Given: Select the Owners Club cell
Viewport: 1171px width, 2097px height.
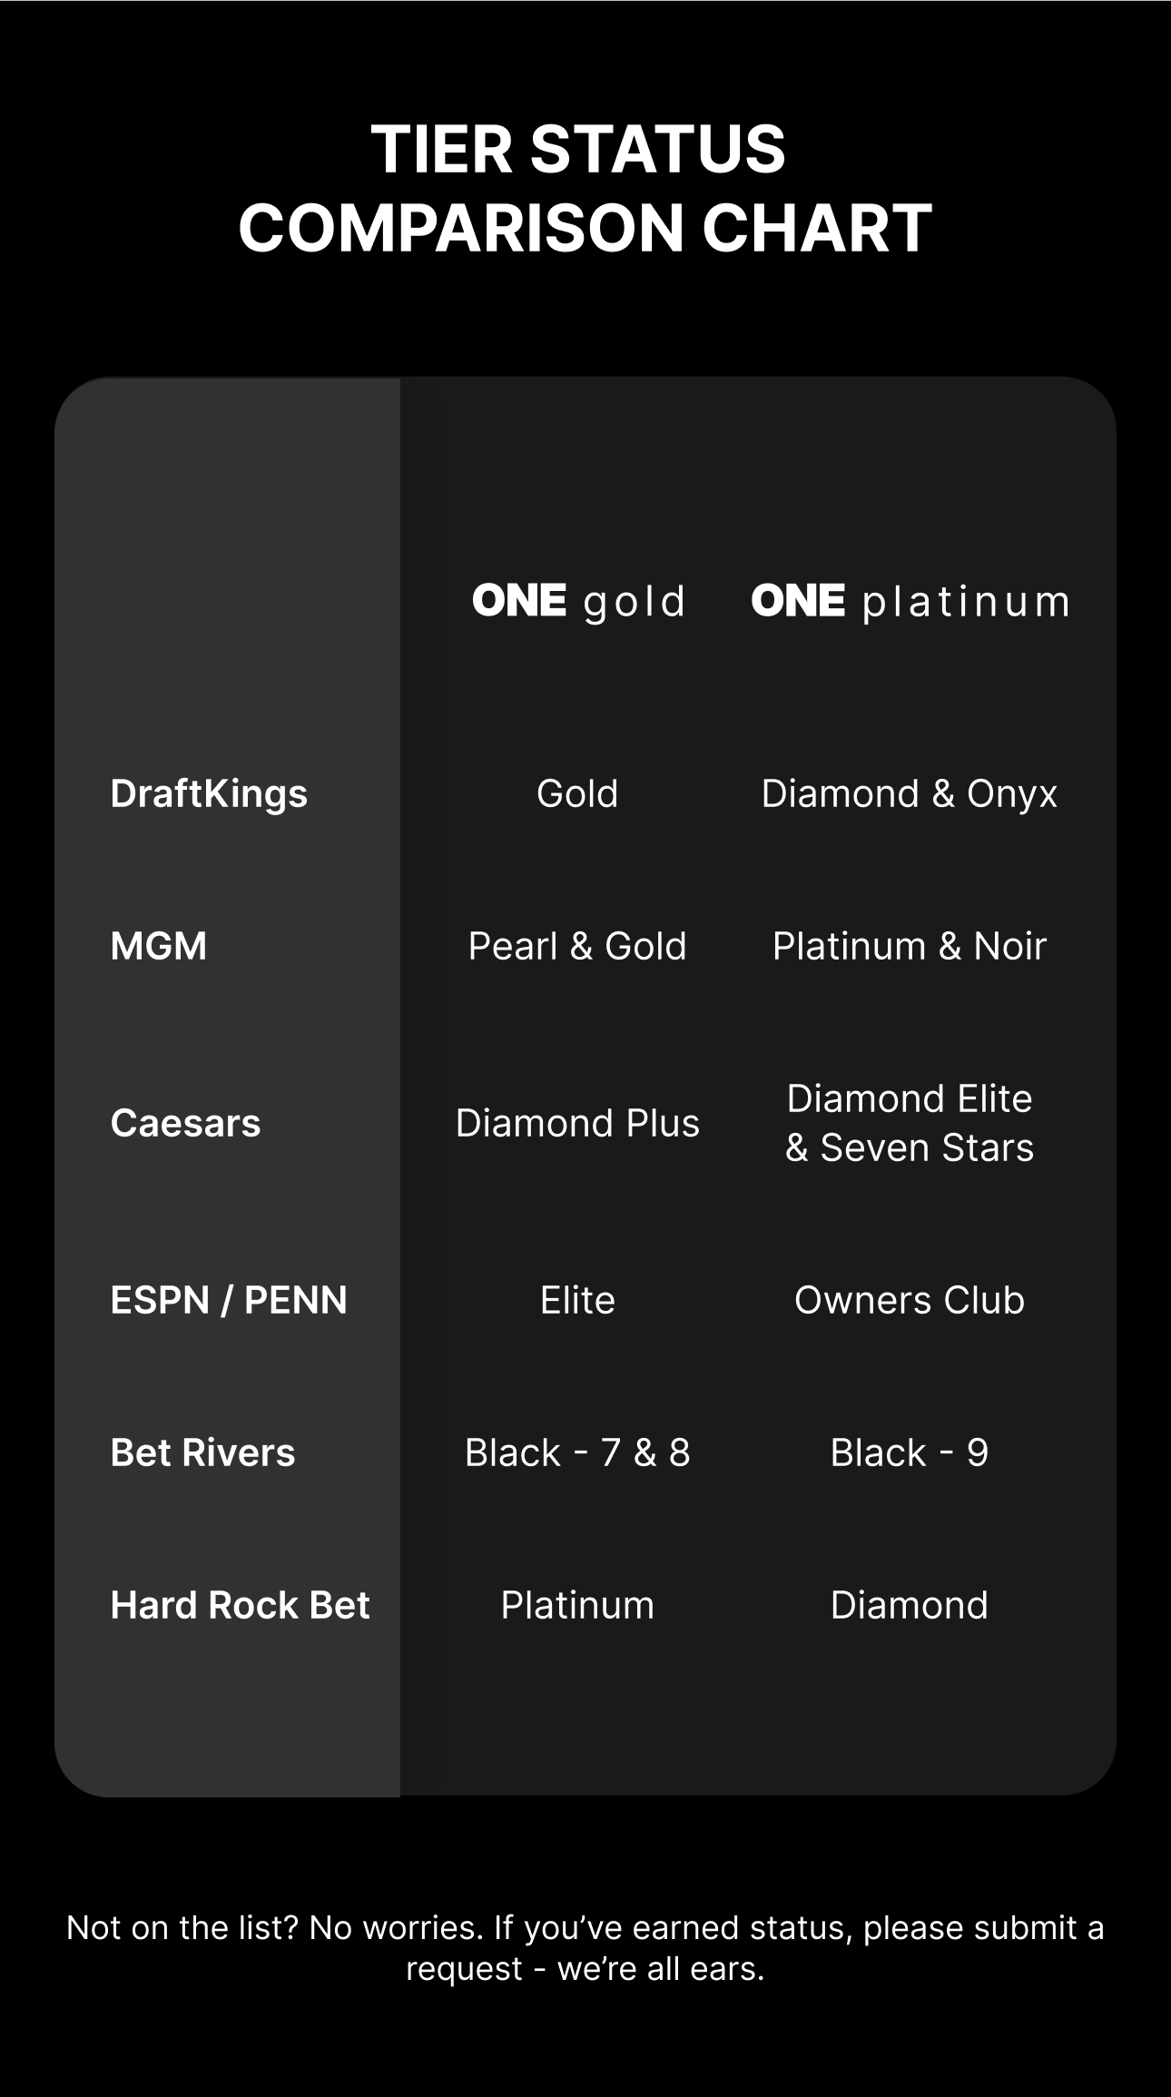Looking at the screenshot, I should [x=910, y=1300].
